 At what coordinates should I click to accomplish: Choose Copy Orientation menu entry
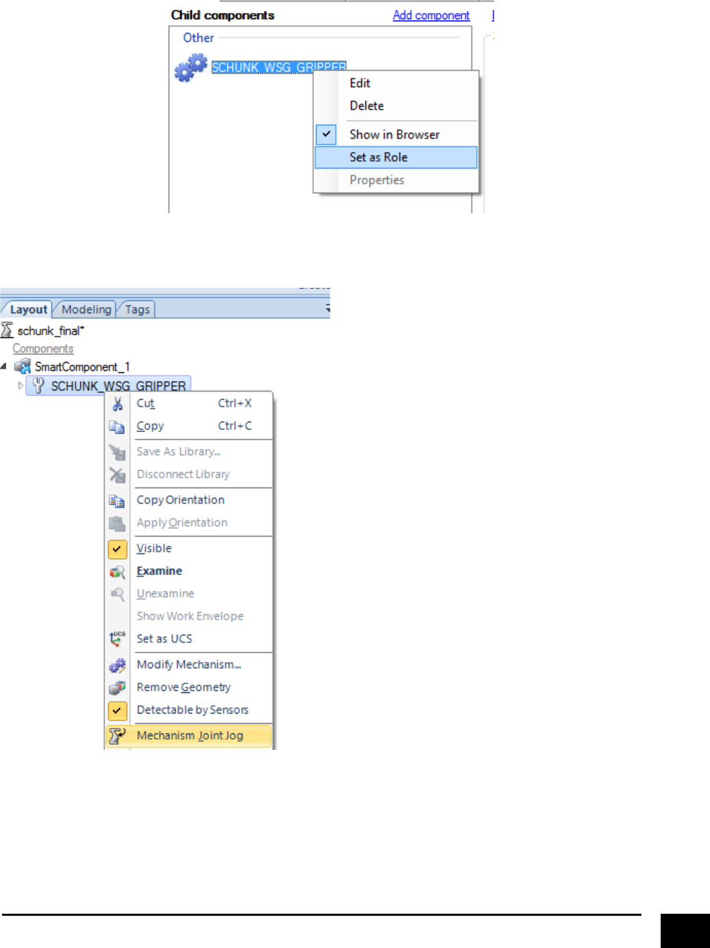click(x=189, y=500)
